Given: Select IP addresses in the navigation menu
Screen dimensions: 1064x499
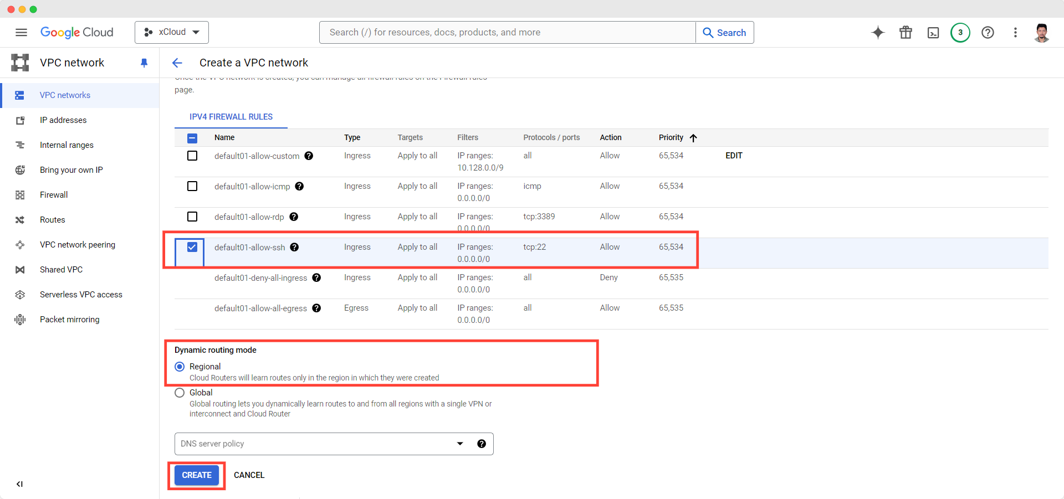Looking at the screenshot, I should (63, 120).
